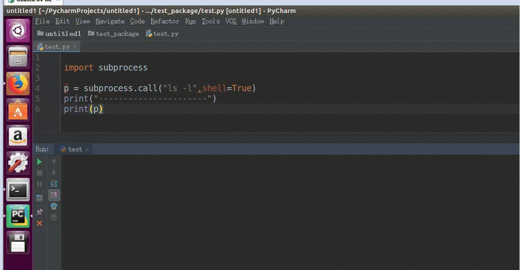520x270 pixels.
Task: Select the test.py editor tab
Action: coord(57,47)
